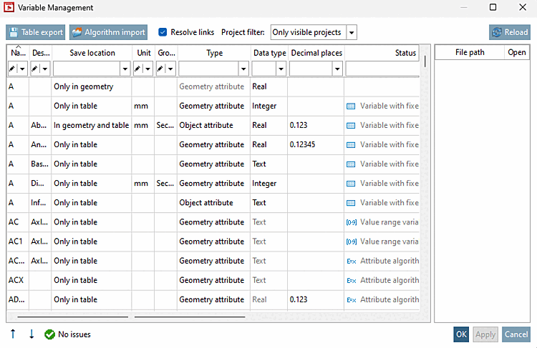Open the Project filter dropdown
Screen dimensions: 537x348
[352, 32]
